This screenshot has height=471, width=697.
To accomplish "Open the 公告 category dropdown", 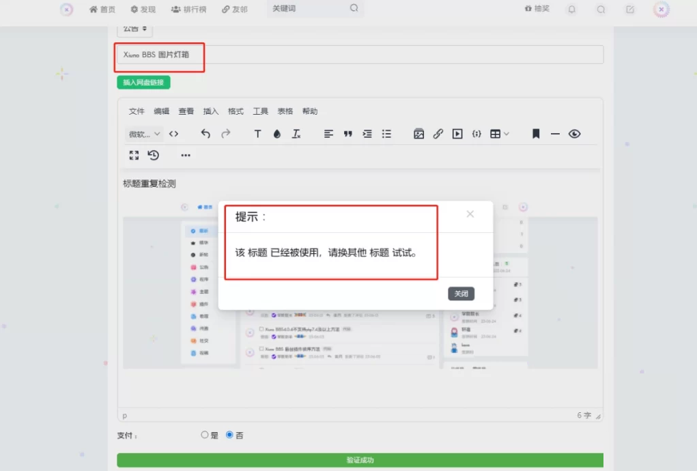I will click(x=134, y=29).
